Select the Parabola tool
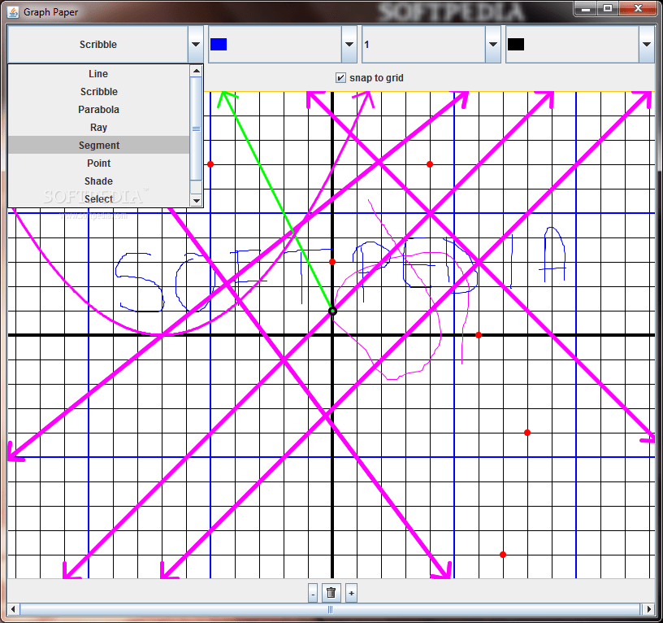Image resolution: width=663 pixels, height=623 pixels. click(97, 109)
